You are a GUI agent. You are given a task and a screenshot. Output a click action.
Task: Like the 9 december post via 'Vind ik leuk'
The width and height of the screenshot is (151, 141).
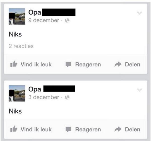pos(36,64)
